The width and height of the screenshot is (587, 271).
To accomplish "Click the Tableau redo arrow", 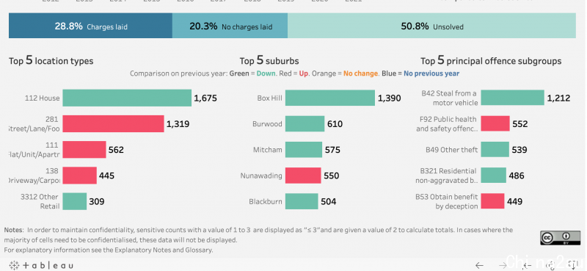I will [503, 266].
